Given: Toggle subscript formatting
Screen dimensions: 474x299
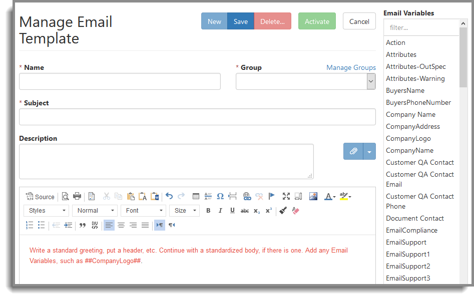Looking at the screenshot, I should pos(257,211).
